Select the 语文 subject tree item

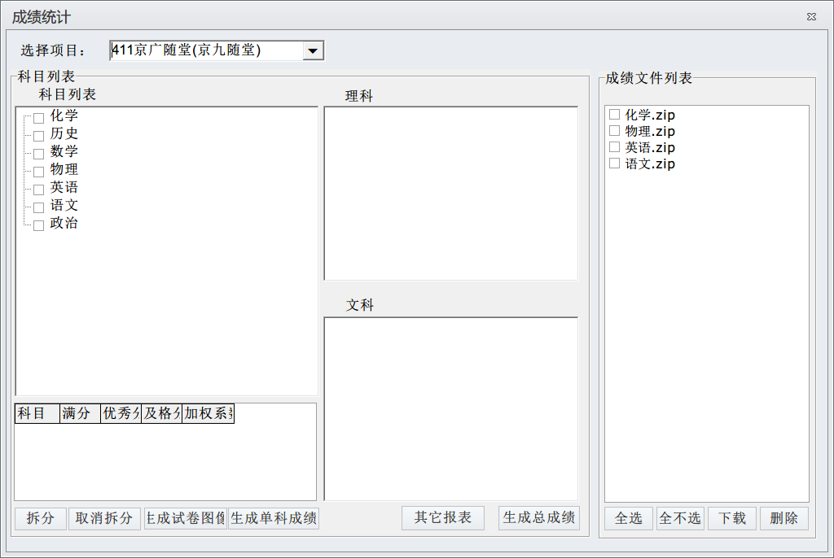coord(64,206)
